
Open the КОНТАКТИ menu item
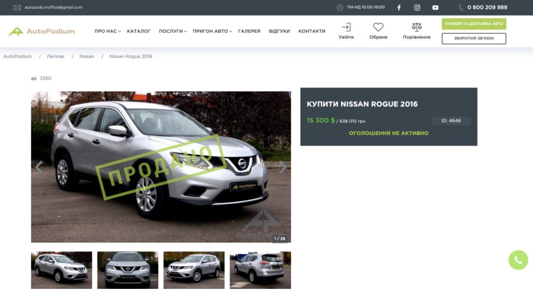coord(312,31)
